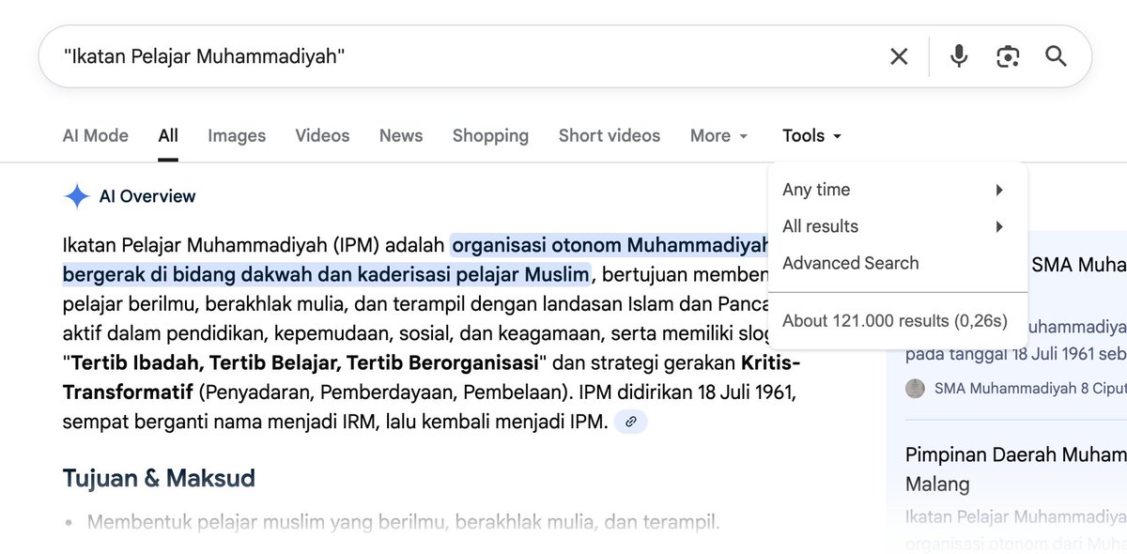Open the SMA Muhammadiyah source card title

pyautogui.click(x=1079, y=265)
